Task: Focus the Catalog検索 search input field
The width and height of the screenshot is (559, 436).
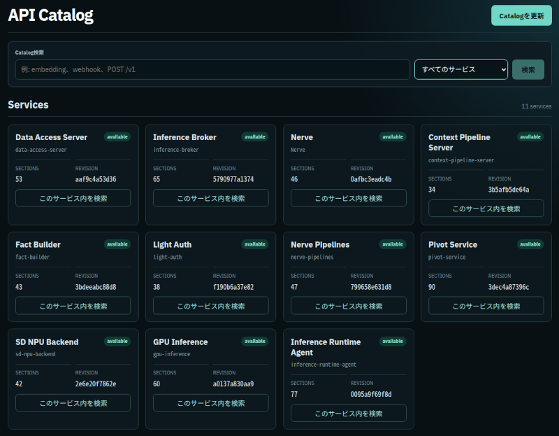Action: (212, 69)
